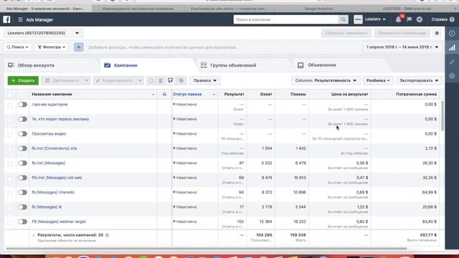The width and height of the screenshot is (459, 258).
Task: Click the Дублировать button
Action: pos(62,80)
